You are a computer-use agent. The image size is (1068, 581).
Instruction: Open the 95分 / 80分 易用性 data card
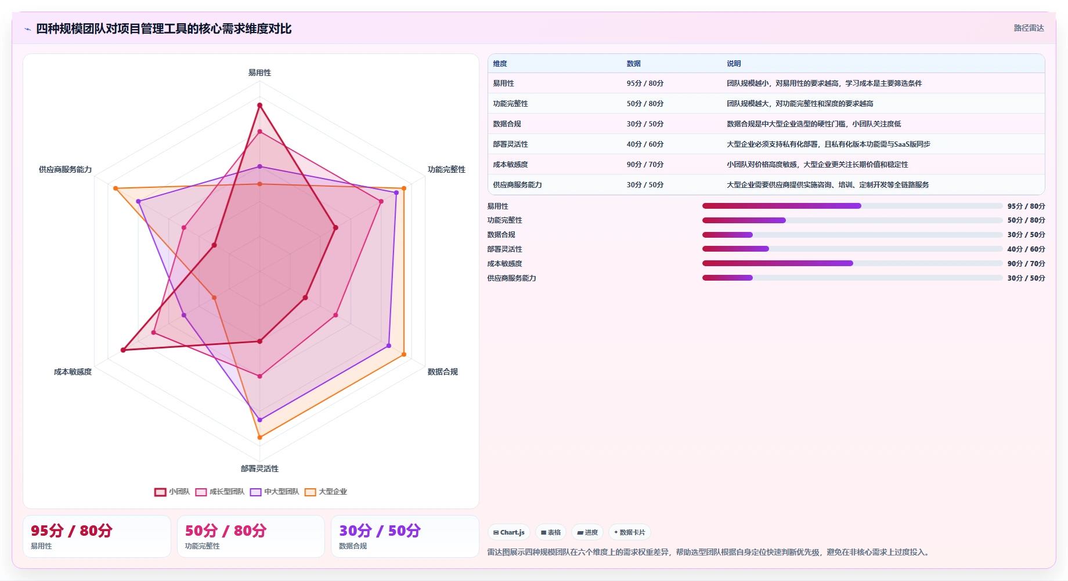point(97,536)
